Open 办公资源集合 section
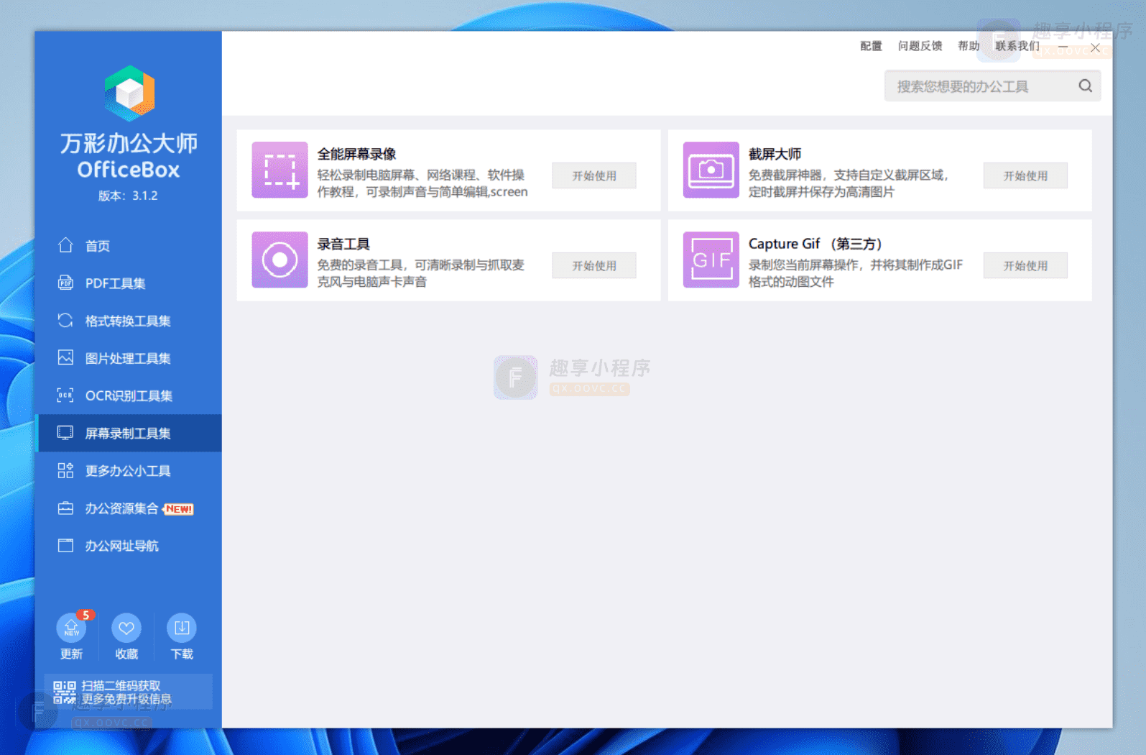The height and width of the screenshot is (755, 1146). pyautogui.click(x=130, y=508)
